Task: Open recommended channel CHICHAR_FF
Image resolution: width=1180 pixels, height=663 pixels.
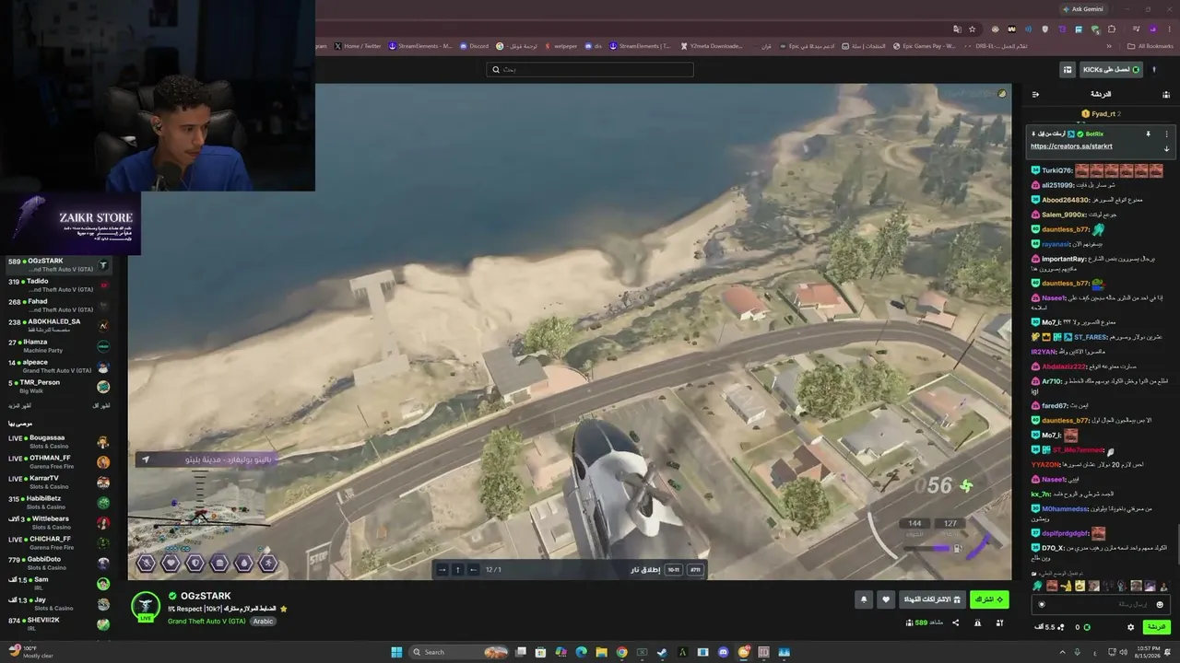Action: pyautogui.click(x=59, y=543)
